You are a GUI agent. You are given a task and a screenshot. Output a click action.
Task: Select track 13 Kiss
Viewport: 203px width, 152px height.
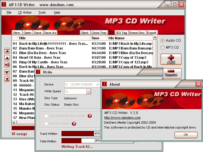pyautogui.click(x=23, y=99)
